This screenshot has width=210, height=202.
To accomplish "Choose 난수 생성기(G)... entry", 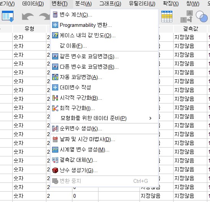I will click(x=105, y=171).
